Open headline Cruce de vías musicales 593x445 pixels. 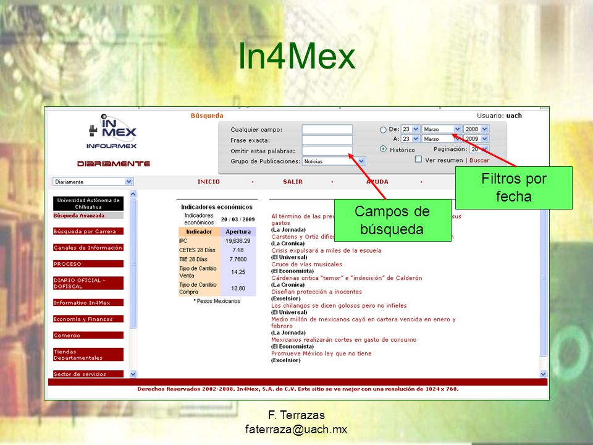(306, 264)
